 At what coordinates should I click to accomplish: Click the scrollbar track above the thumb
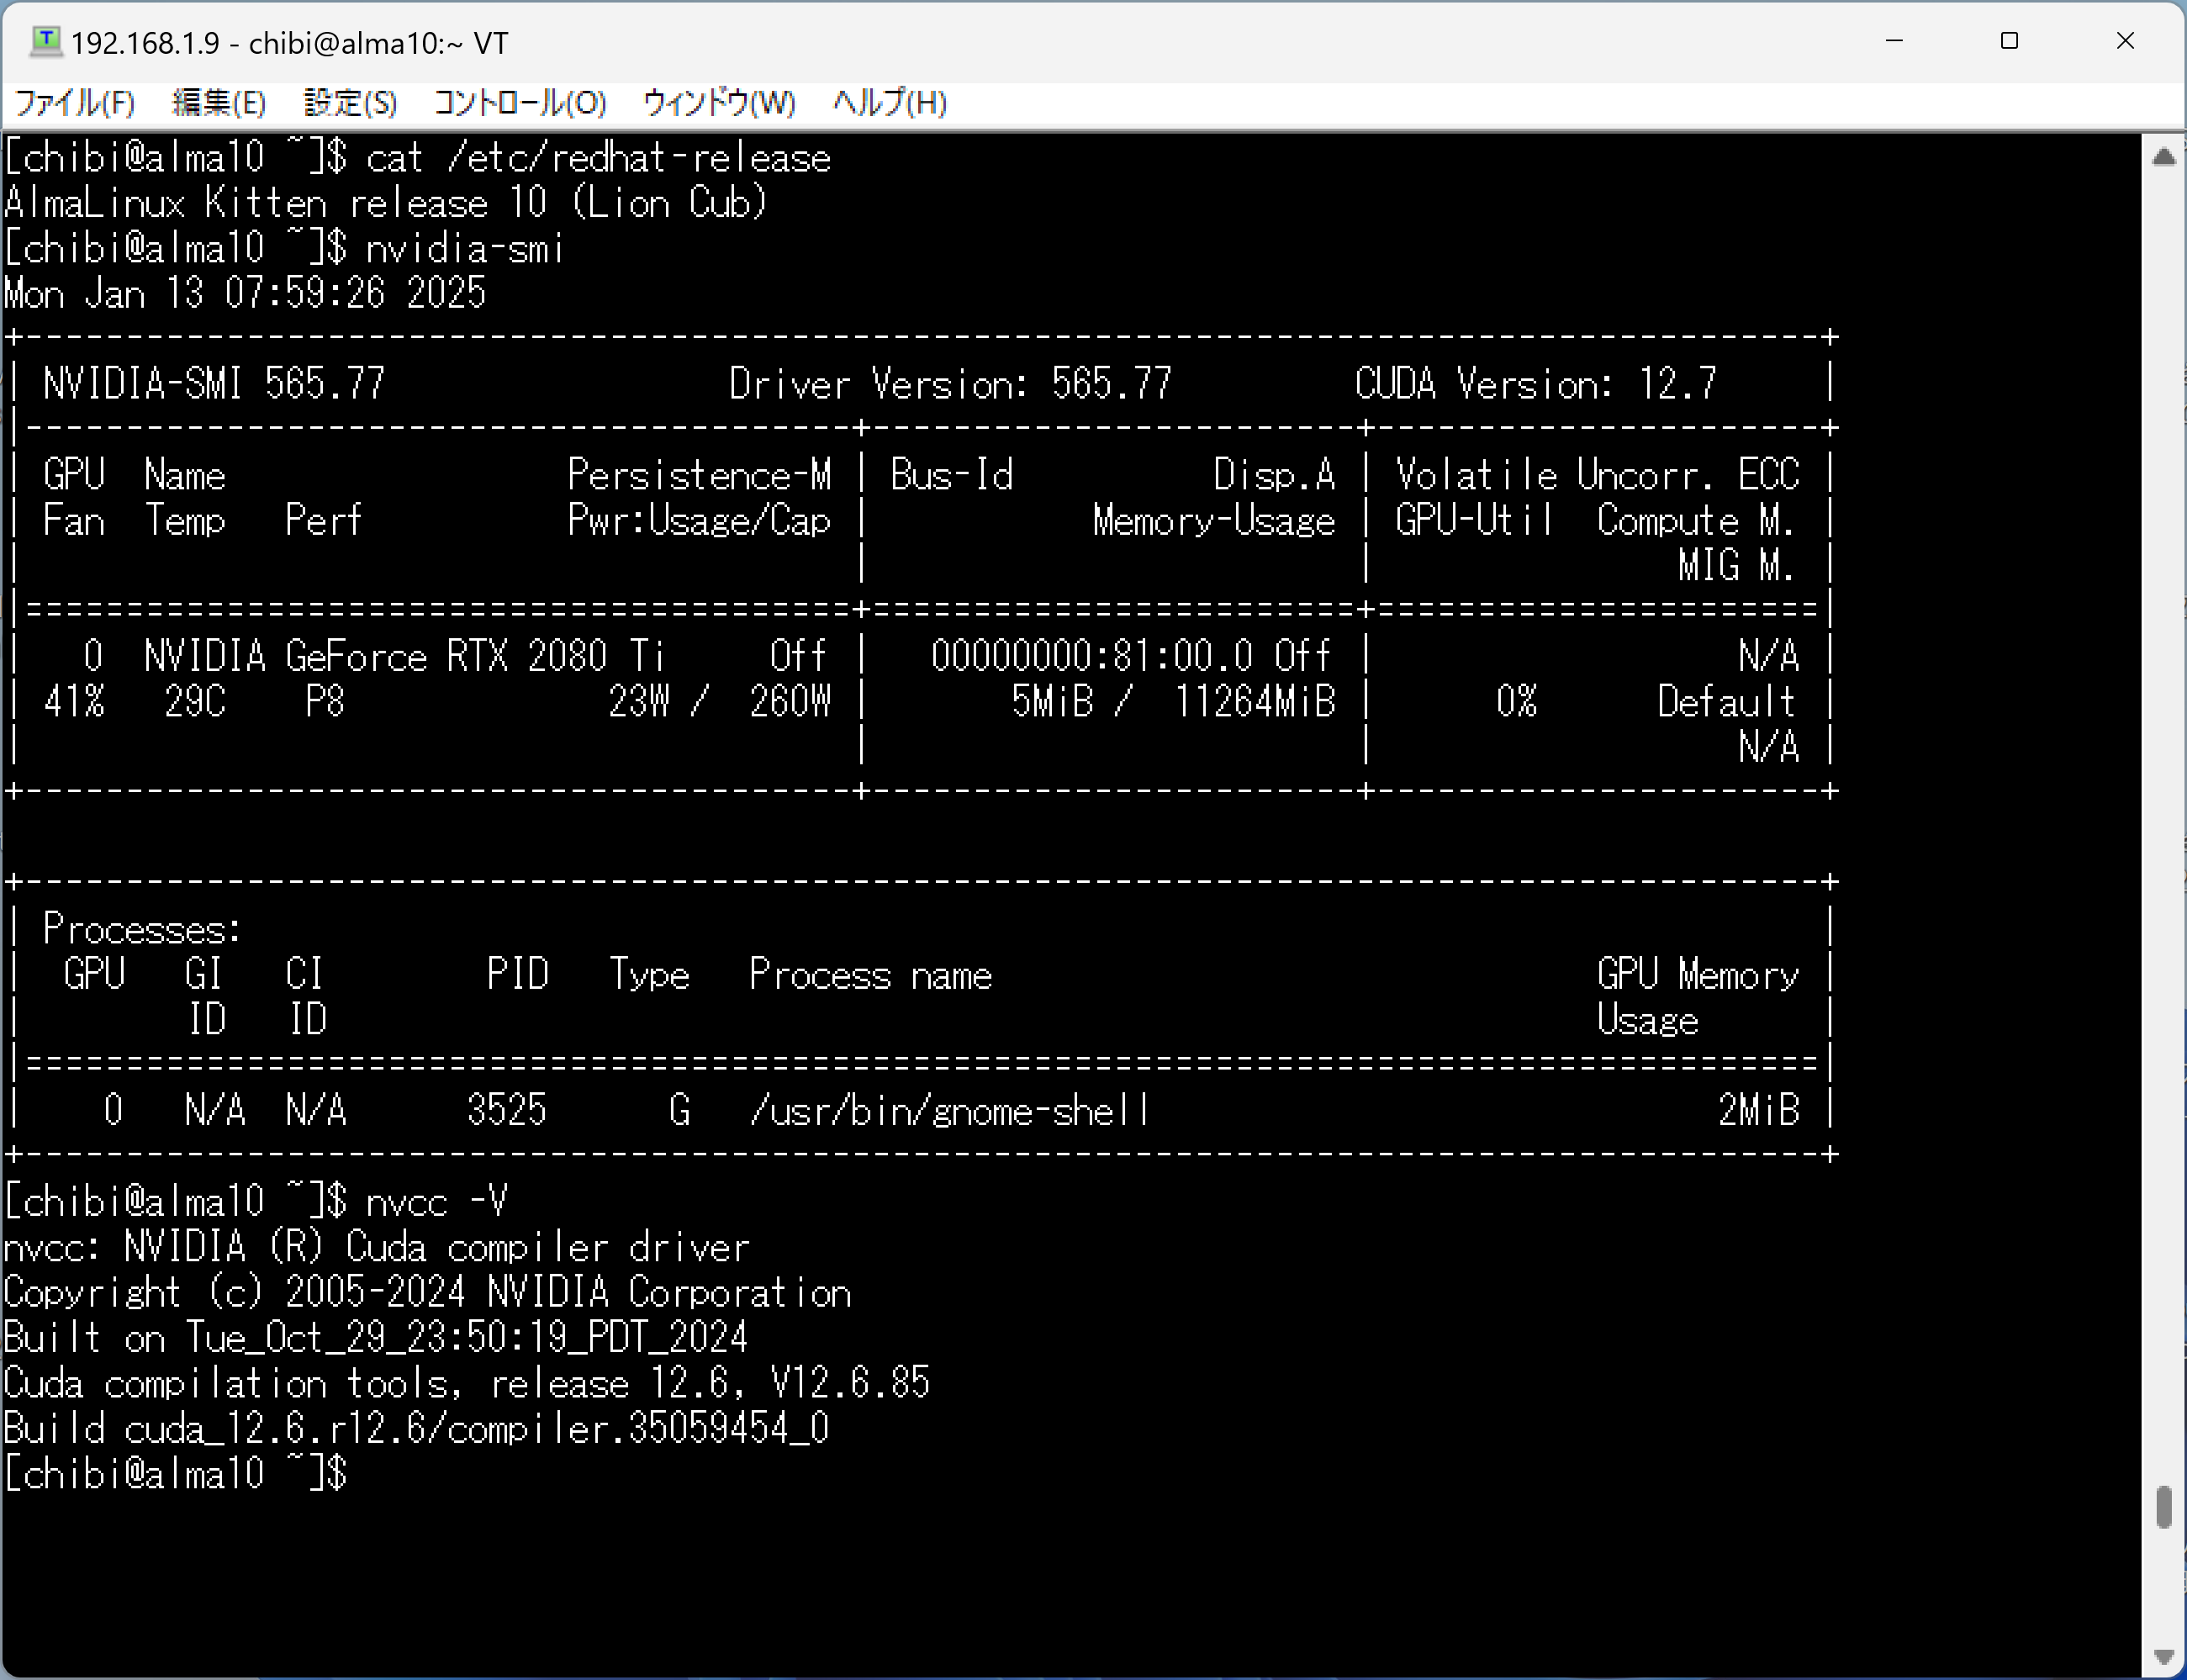pyautogui.click(x=2164, y=800)
